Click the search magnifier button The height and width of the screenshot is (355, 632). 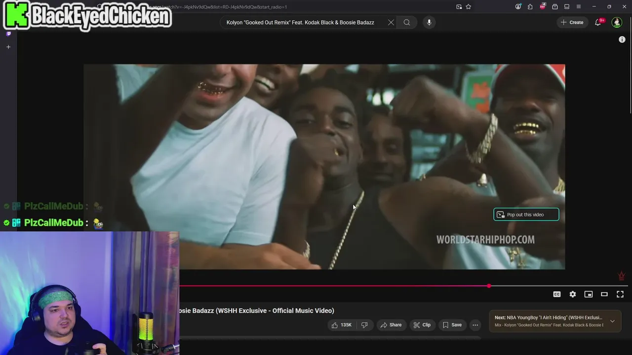[x=406, y=22]
